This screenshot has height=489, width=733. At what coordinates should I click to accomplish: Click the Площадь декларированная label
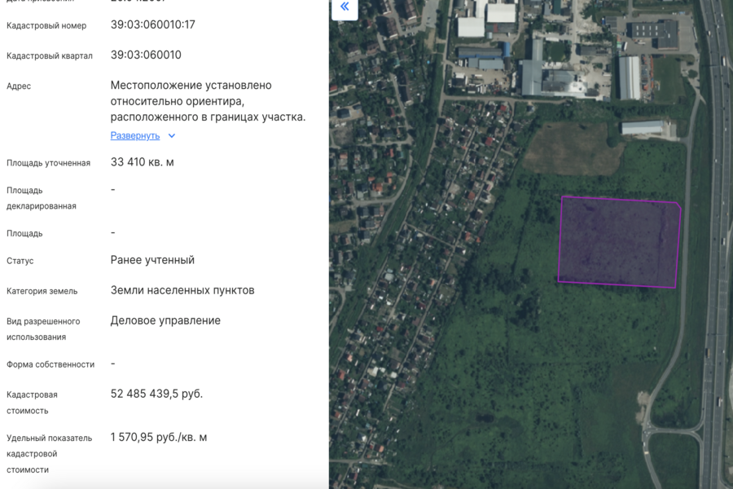pos(42,198)
